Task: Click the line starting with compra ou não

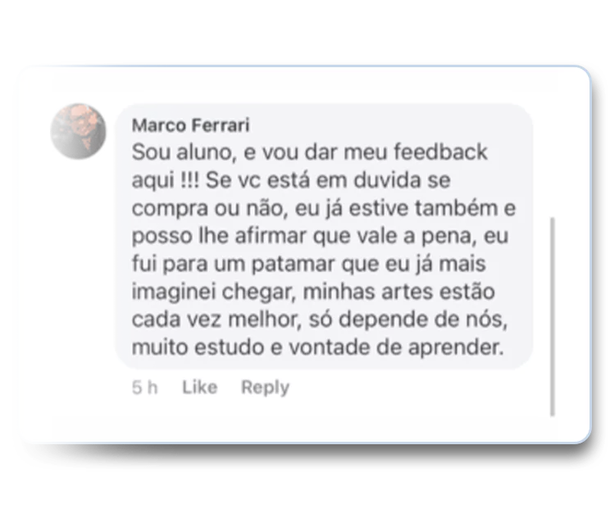Action: tap(324, 208)
